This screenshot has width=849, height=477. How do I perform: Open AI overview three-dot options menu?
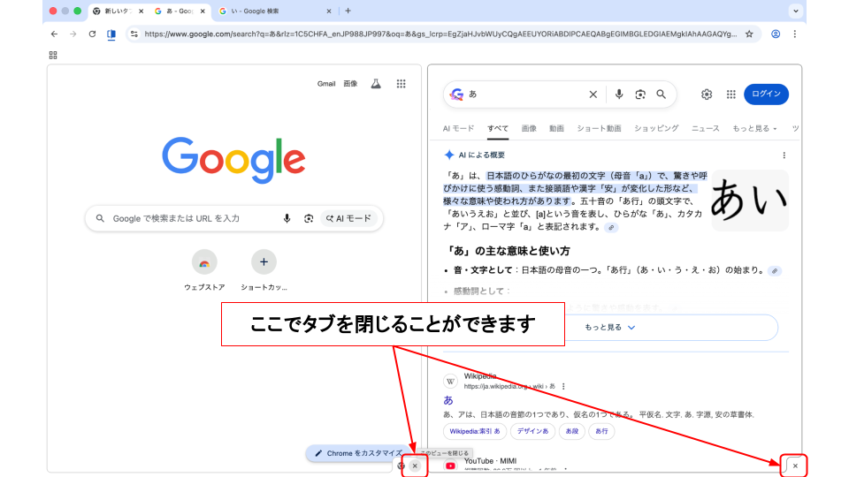coord(784,155)
